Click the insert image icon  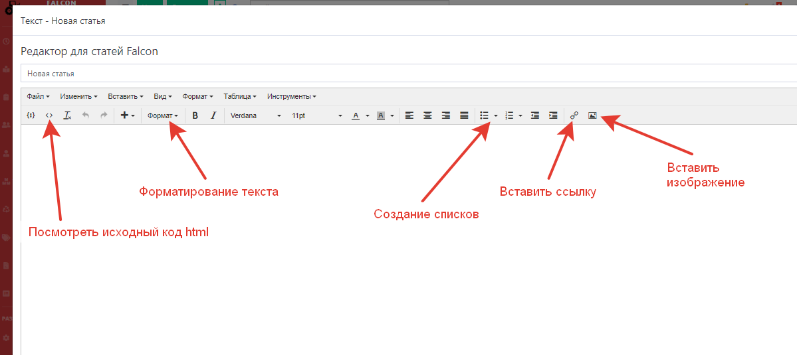[x=592, y=115]
